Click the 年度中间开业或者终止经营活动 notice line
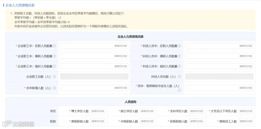The image size is (261, 129). [71, 26]
